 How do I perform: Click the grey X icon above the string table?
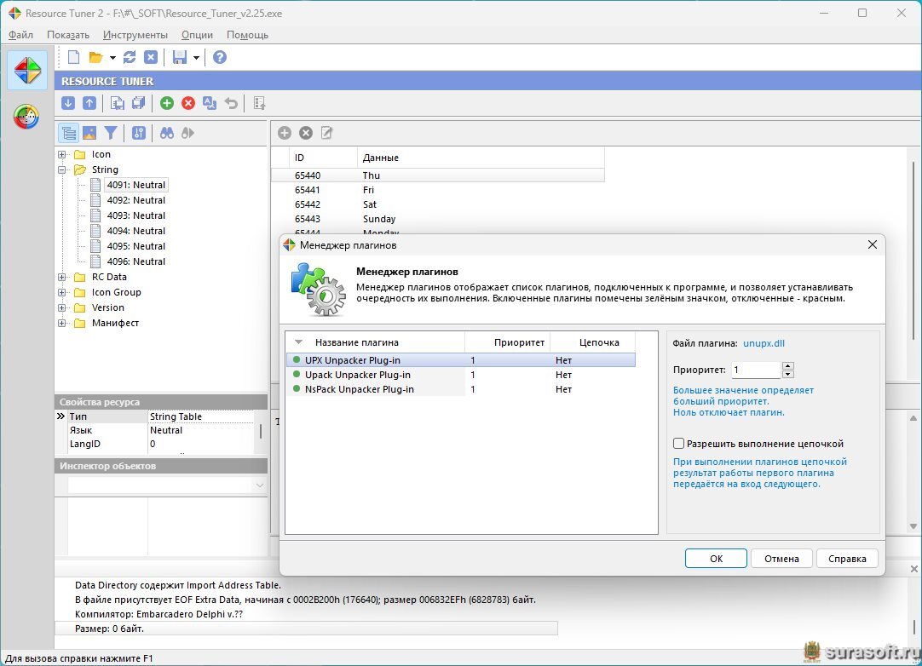coord(306,134)
